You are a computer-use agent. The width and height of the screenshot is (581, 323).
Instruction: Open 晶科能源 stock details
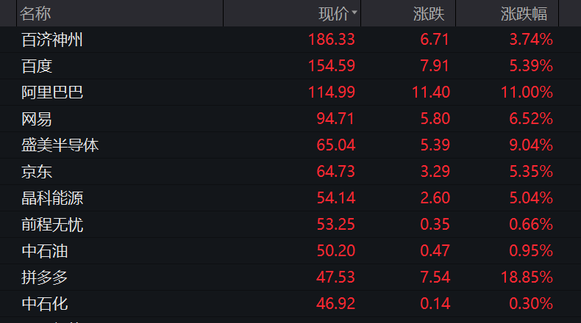pos(52,198)
